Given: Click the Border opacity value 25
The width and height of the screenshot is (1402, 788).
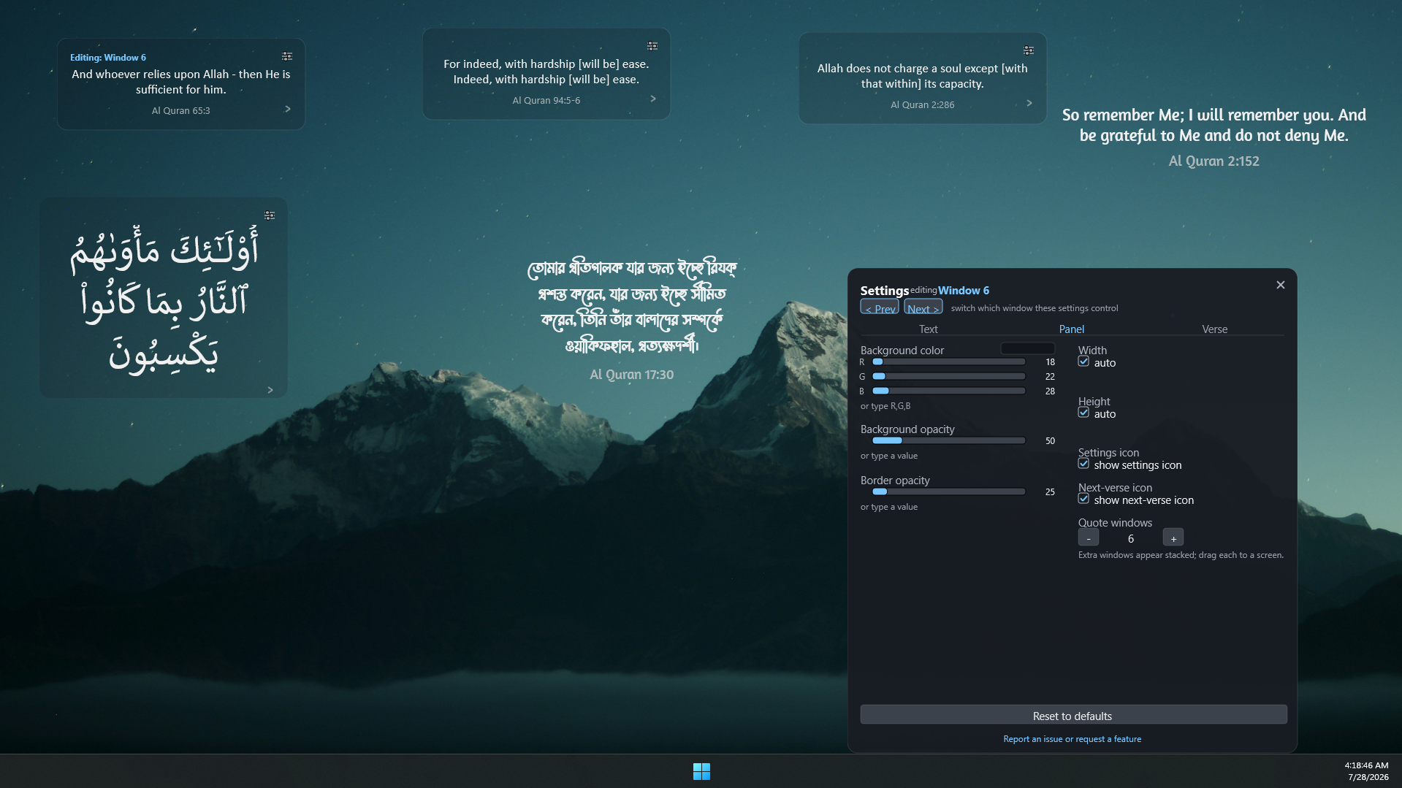Looking at the screenshot, I should (x=1050, y=492).
